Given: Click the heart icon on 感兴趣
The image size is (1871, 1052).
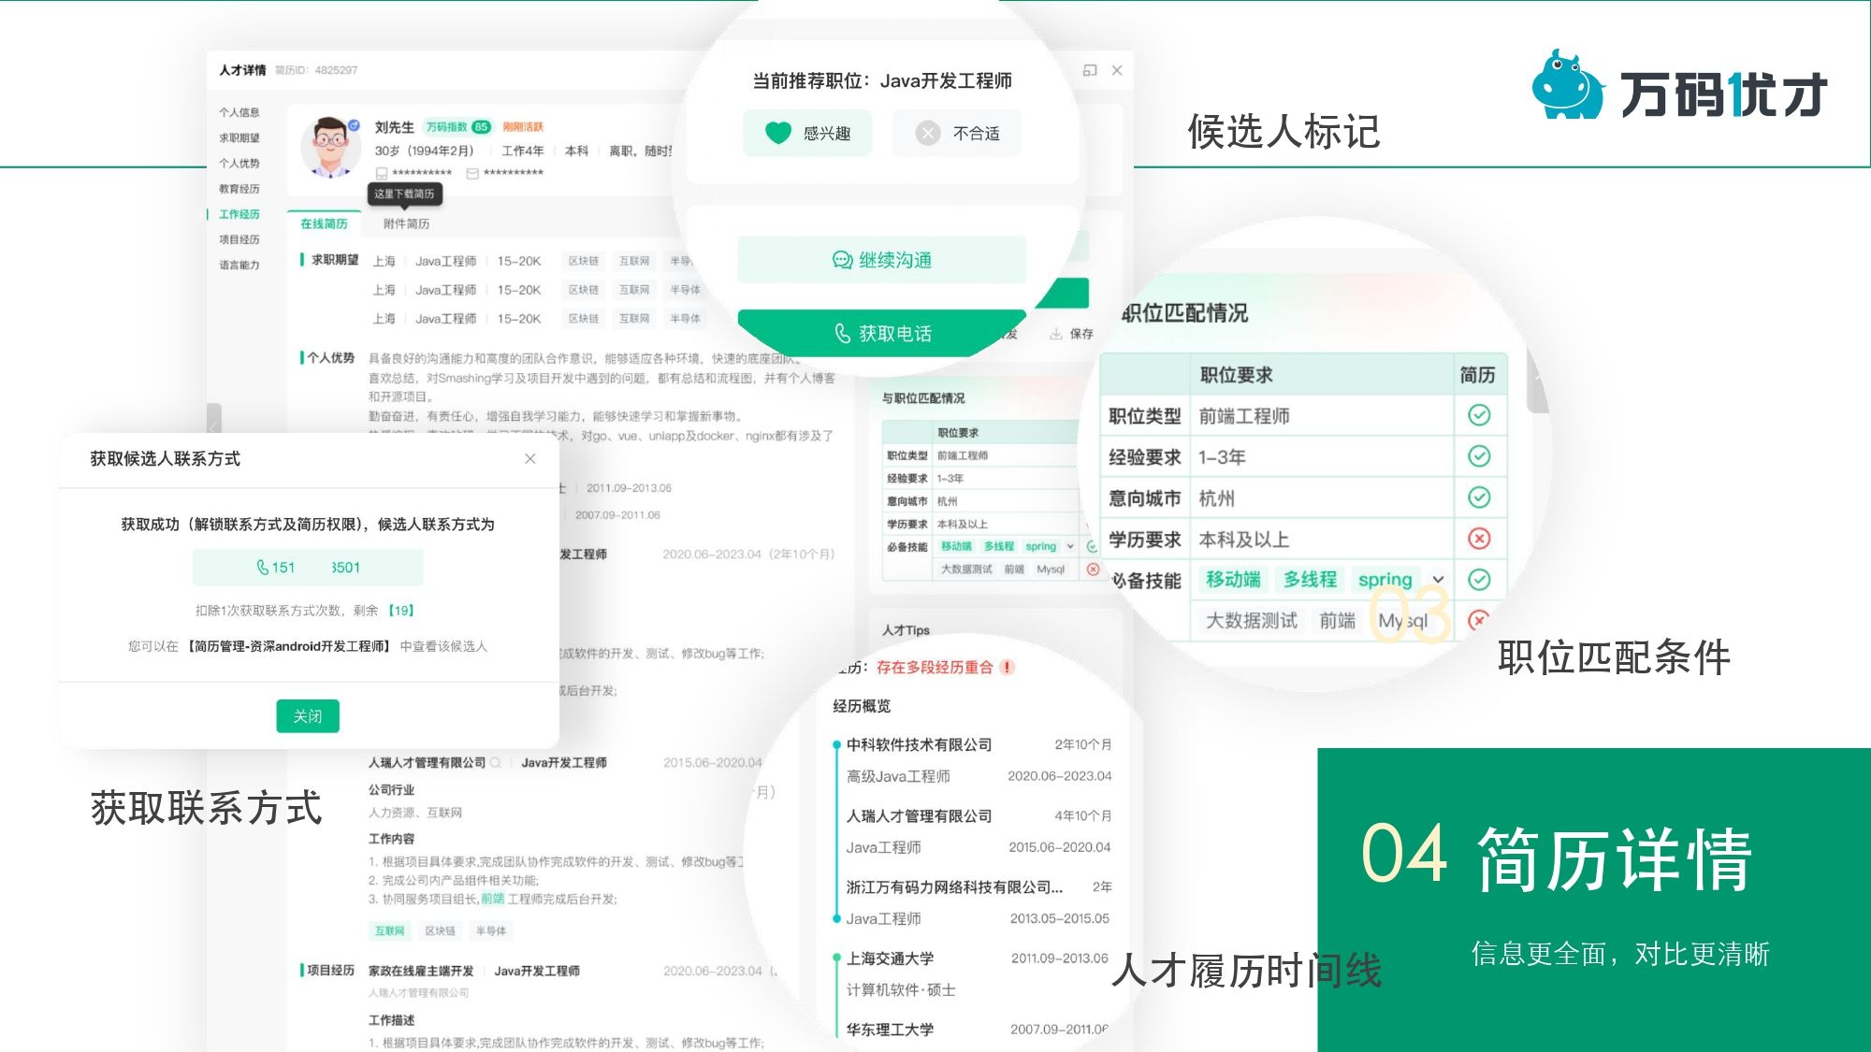Looking at the screenshot, I should [x=778, y=133].
